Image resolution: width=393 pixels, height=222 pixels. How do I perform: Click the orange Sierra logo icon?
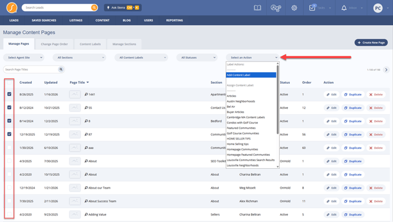point(12,8)
